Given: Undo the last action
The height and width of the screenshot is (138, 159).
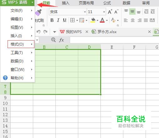Looking at the screenshot, I should [38, 32].
